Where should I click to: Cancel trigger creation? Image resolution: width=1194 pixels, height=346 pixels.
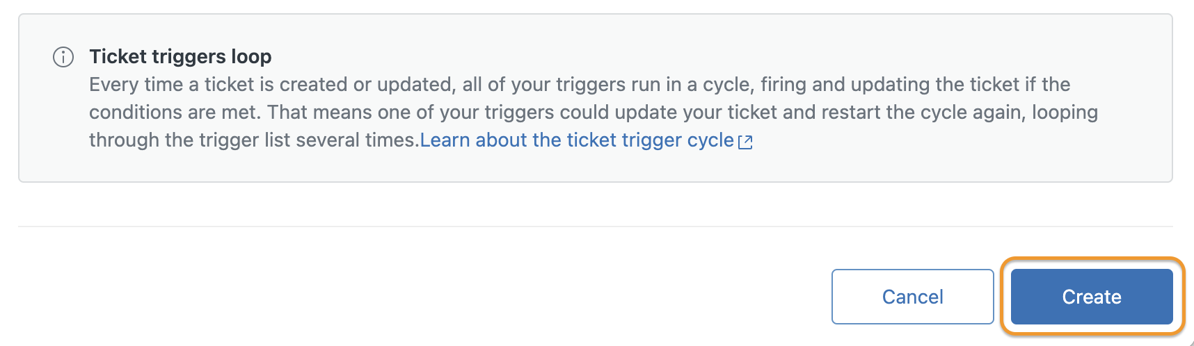[913, 297]
